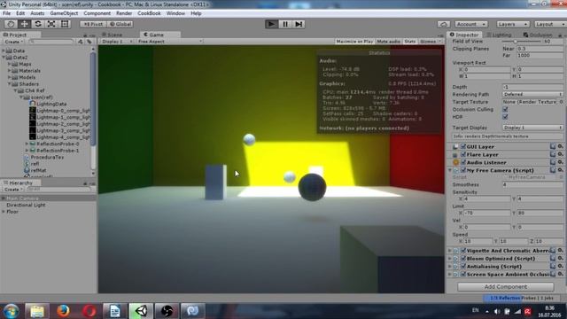The image size is (567, 319).
Task: Select refMat material
Action: point(35,170)
